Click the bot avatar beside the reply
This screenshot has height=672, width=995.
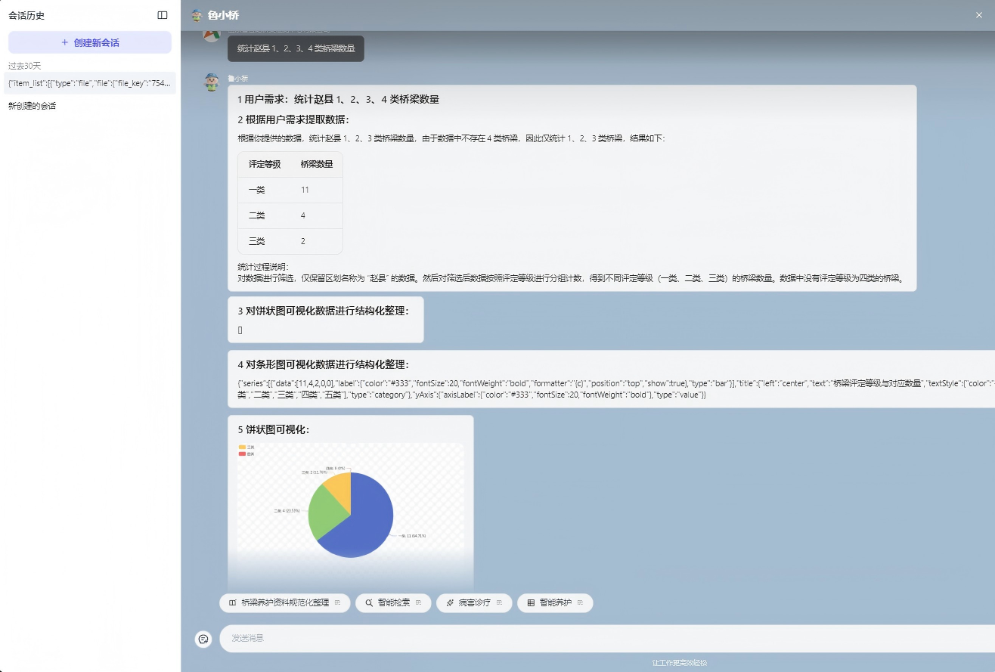212,82
